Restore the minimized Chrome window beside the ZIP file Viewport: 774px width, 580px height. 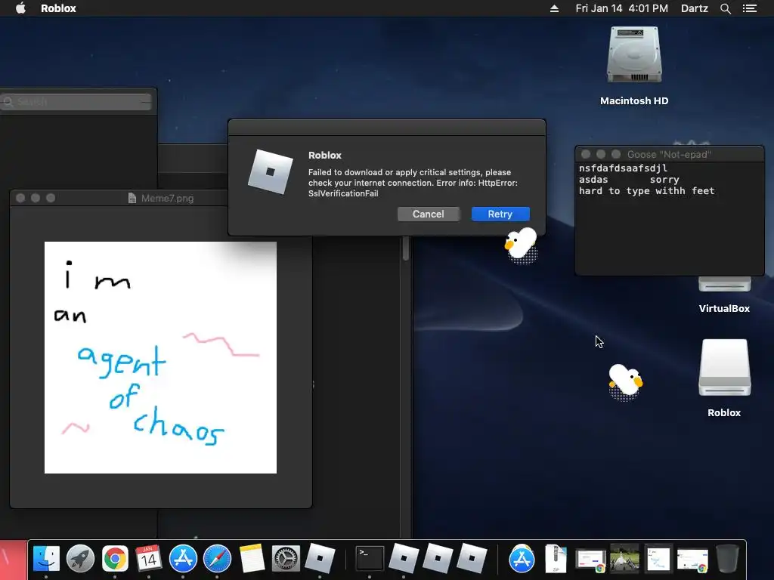pyautogui.click(x=590, y=560)
